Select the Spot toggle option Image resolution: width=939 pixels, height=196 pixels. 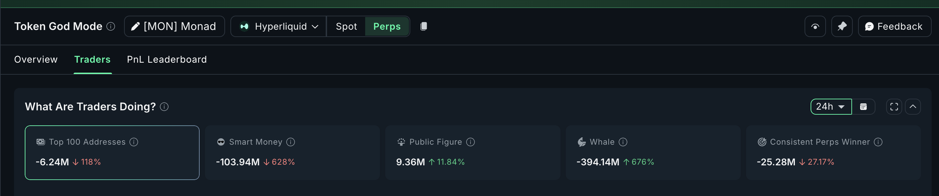tap(345, 26)
